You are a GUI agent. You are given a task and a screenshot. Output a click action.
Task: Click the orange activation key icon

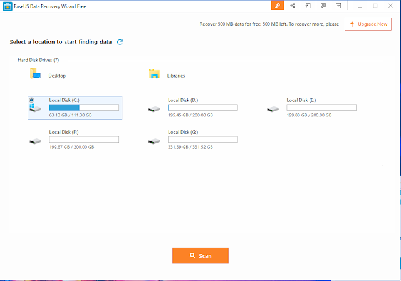(x=277, y=6)
